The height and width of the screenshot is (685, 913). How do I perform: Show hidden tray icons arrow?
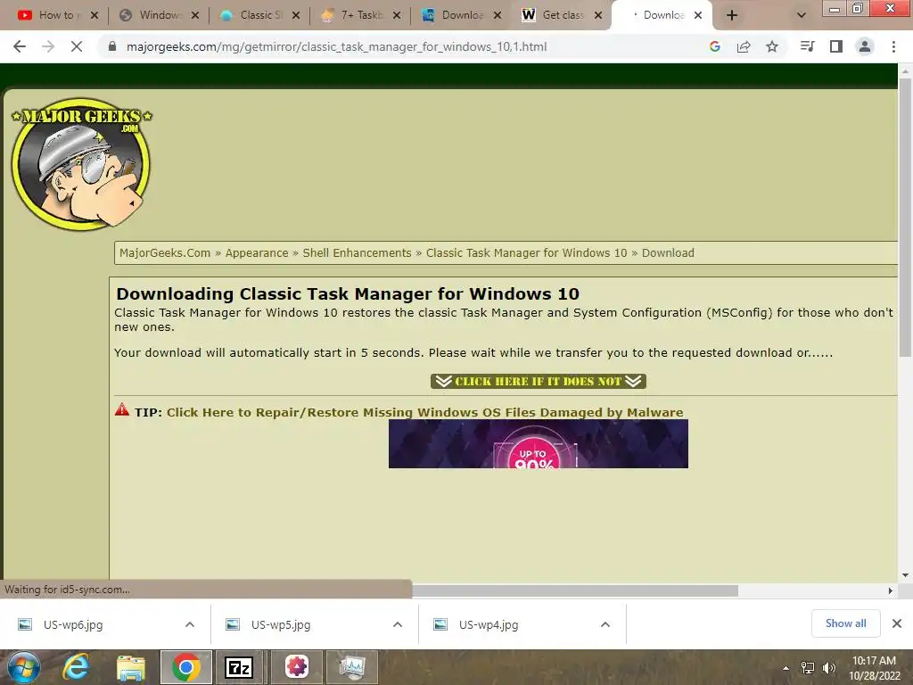click(786, 668)
